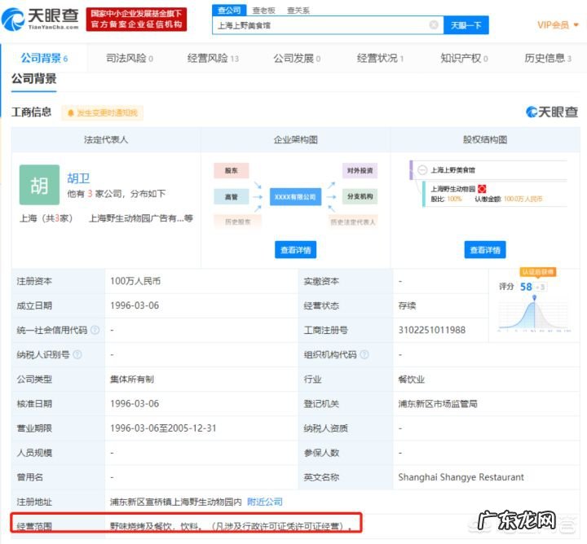Select the 查关系 search tab
The width and height of the screenshot is (587, 544).
(298, 11)
